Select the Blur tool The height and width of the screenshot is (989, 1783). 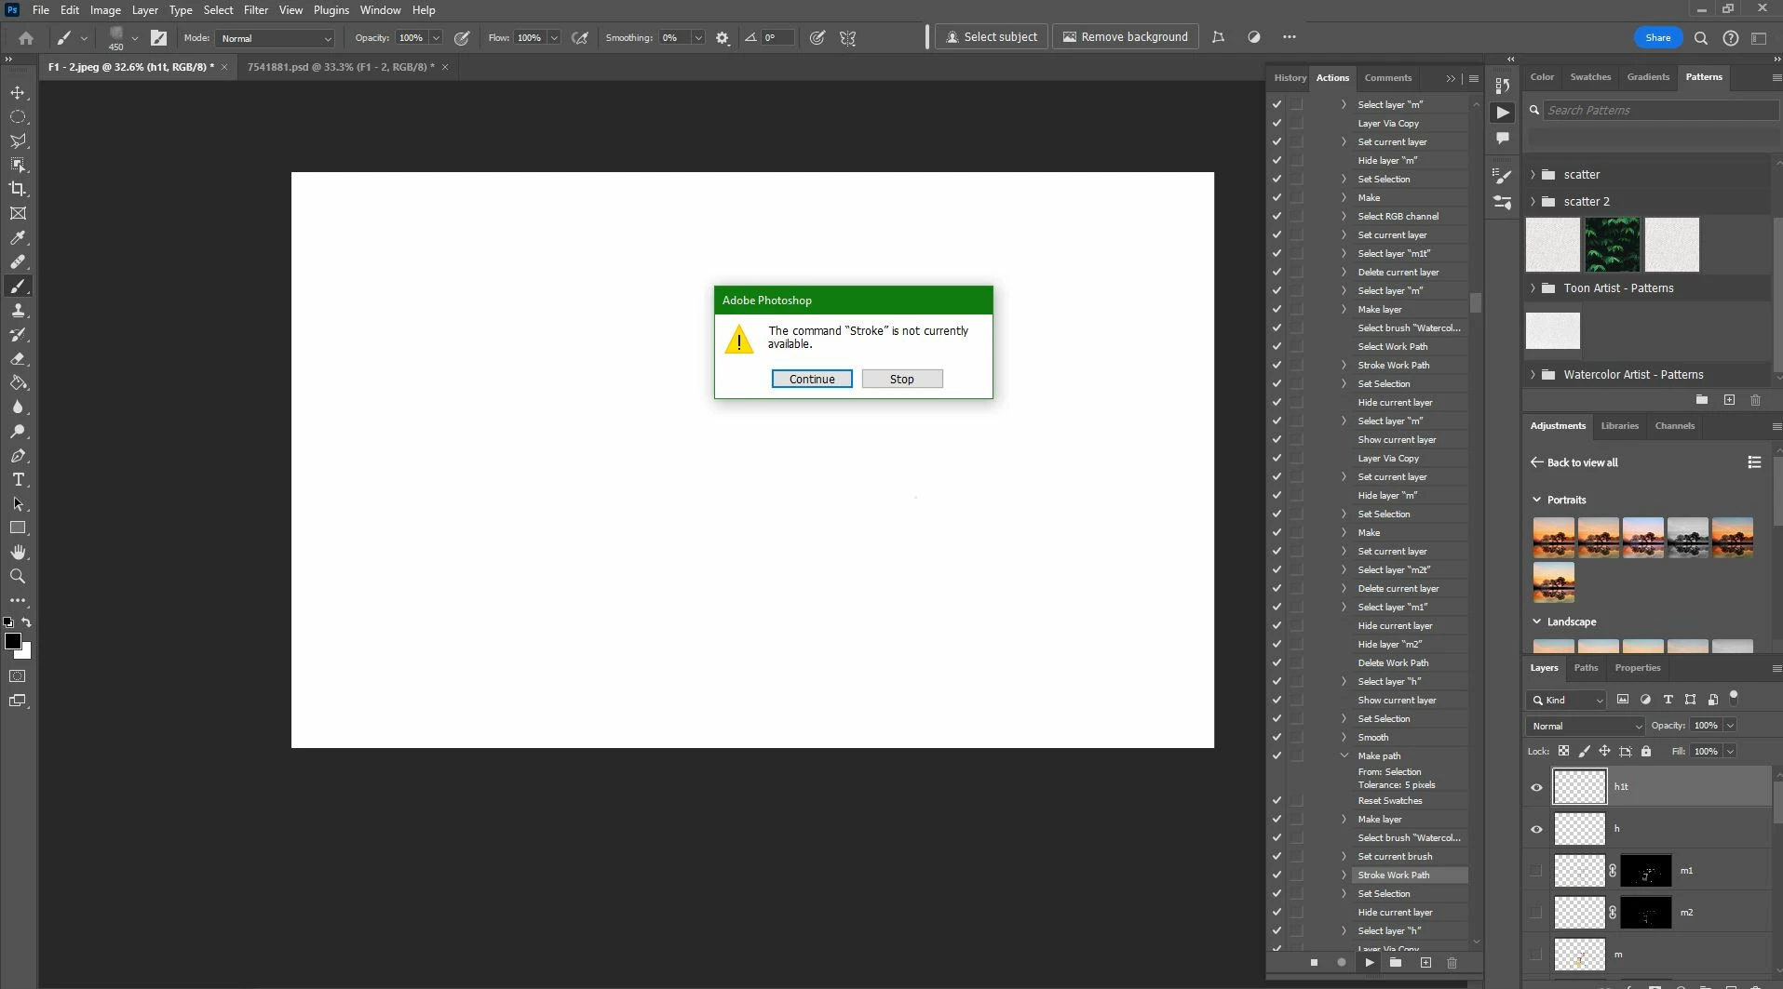click(x=18, y=408)
